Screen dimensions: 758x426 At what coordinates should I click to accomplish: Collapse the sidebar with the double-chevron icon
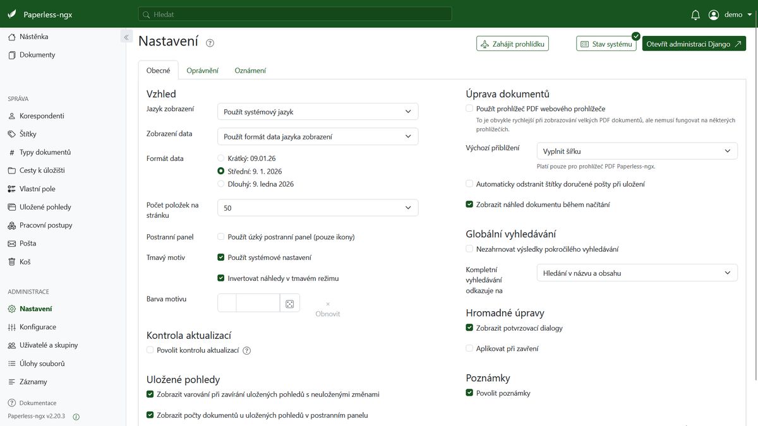click(126, 37)
